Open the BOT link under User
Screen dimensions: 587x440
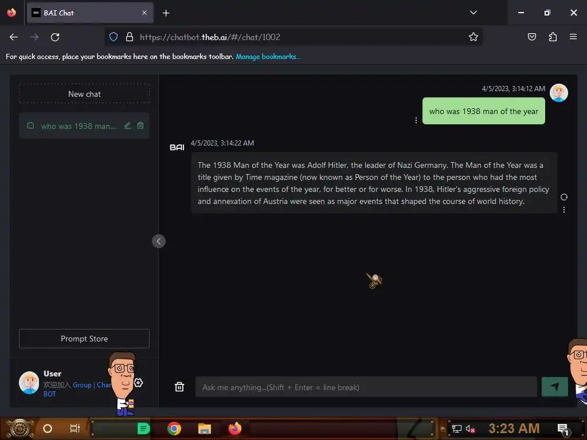[49, 394]
